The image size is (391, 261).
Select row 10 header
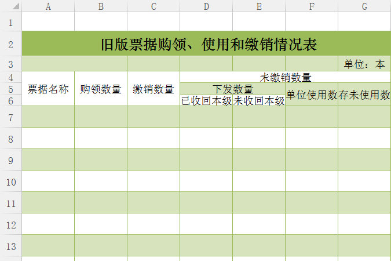coord(10,181)
